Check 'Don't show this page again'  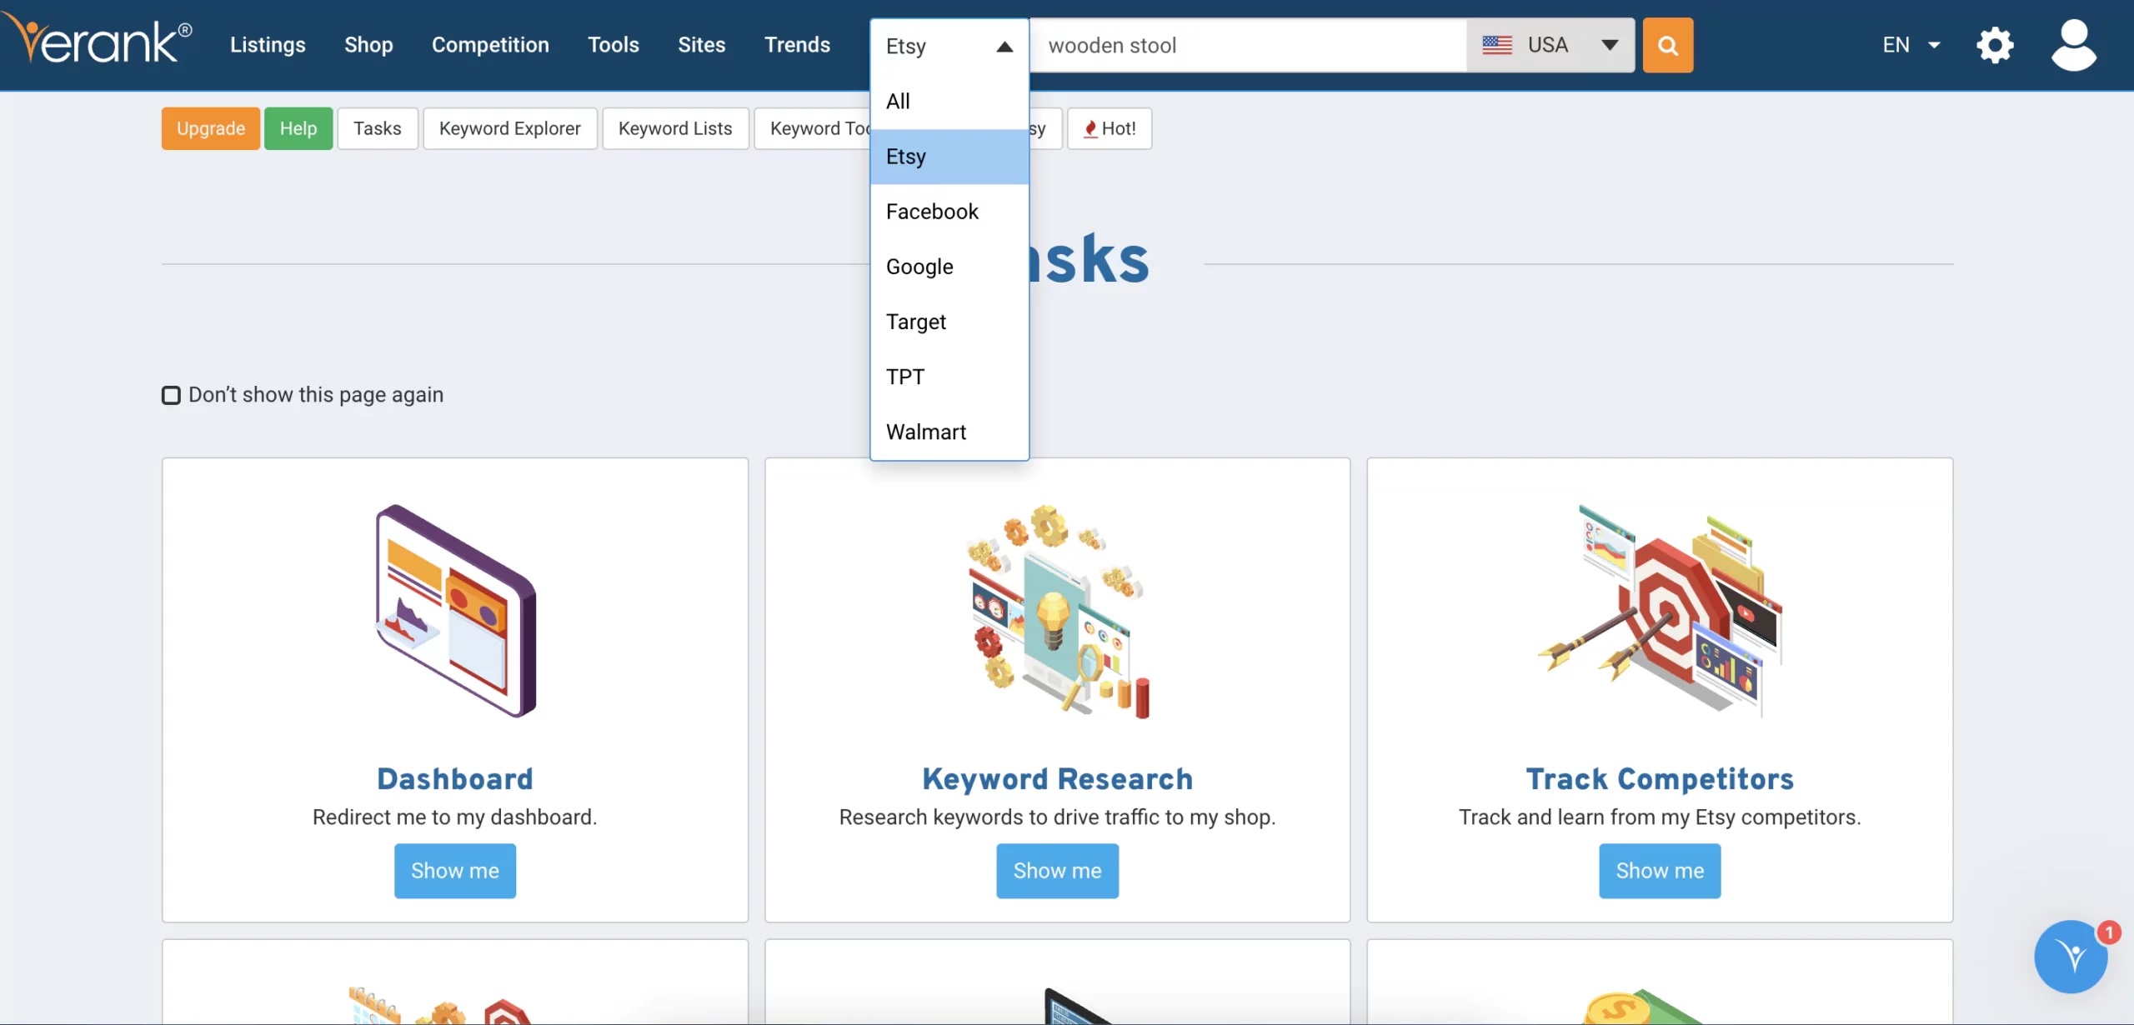tap(171, 395)
